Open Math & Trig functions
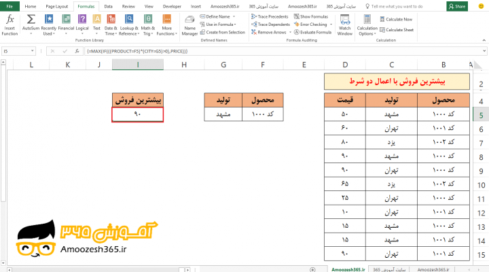This screenshot has width=489, height=272. [x=148, y=25]
